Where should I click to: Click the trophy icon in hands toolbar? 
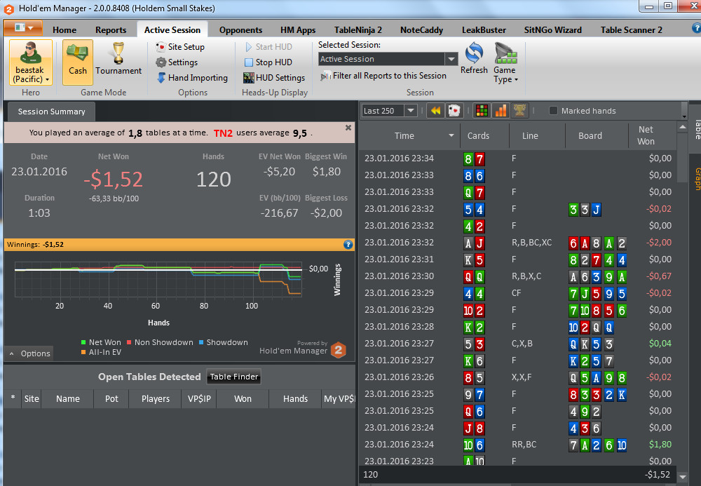tap(519, 110)
